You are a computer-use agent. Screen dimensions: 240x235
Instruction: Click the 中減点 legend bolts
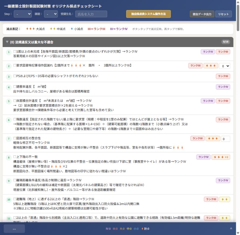click(53, 29)
